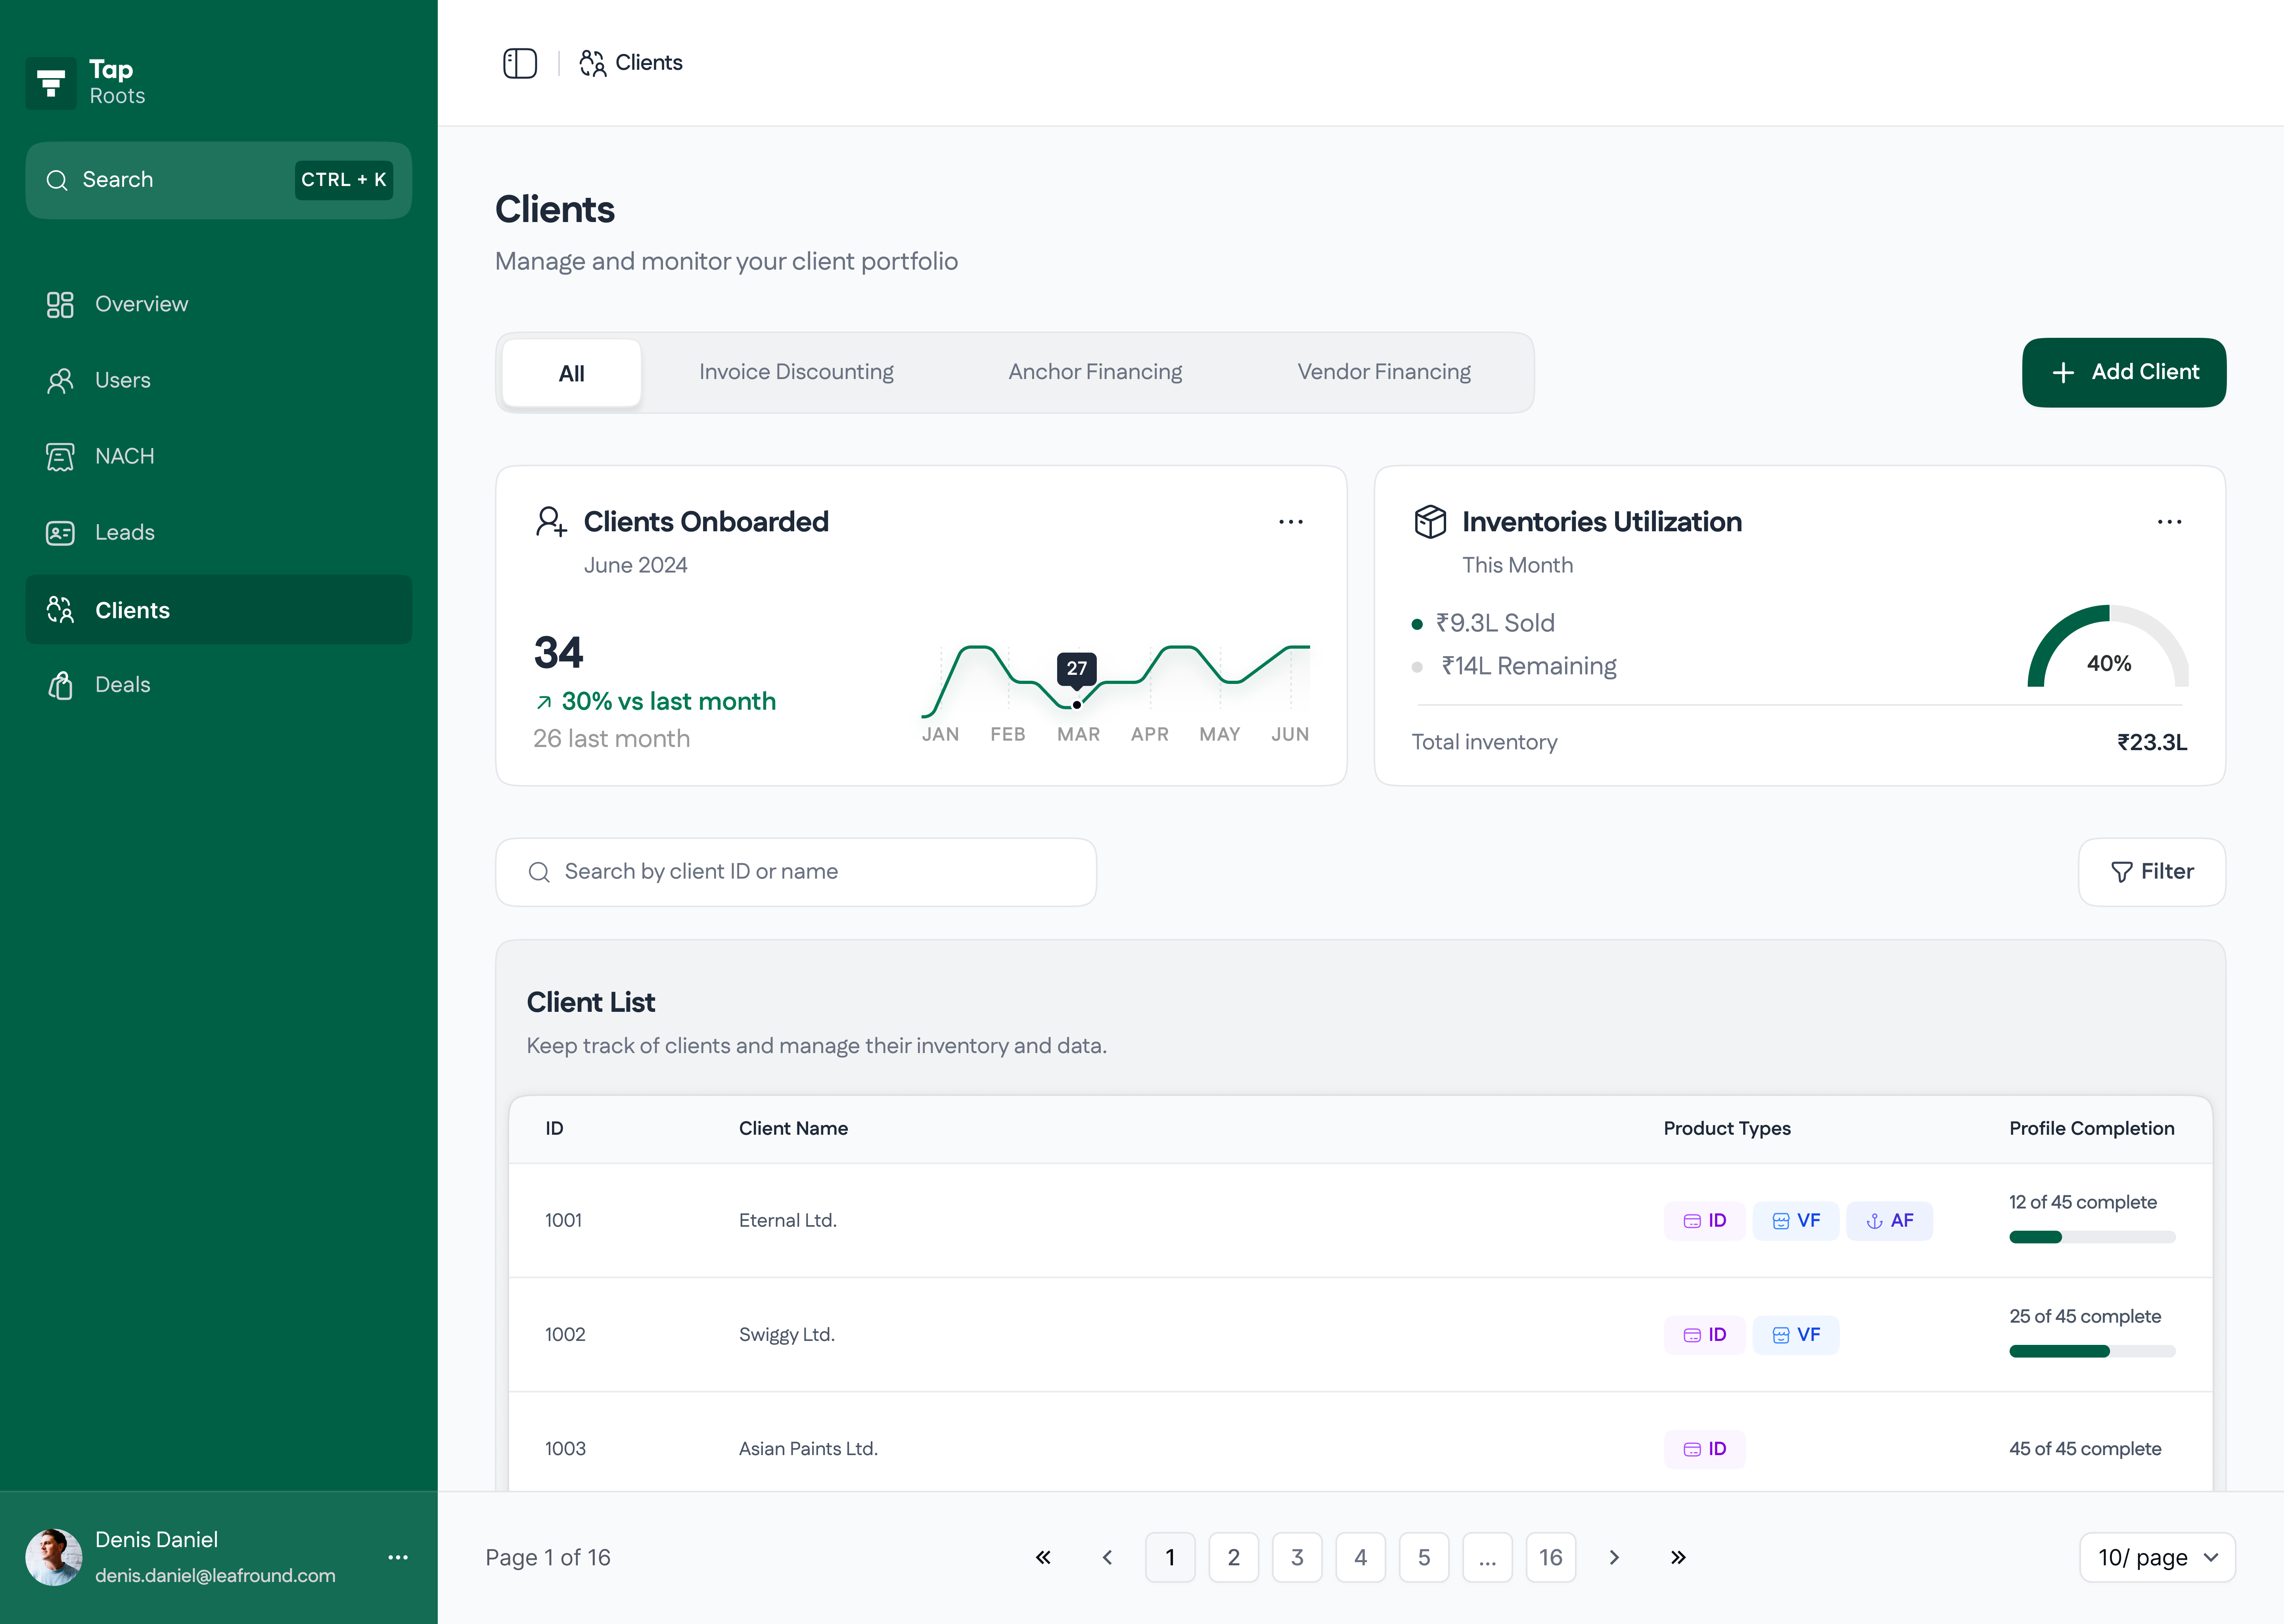
Task: Click the 40% utilization gauge
Action: pyautogui.click(x=2108, y=646)
